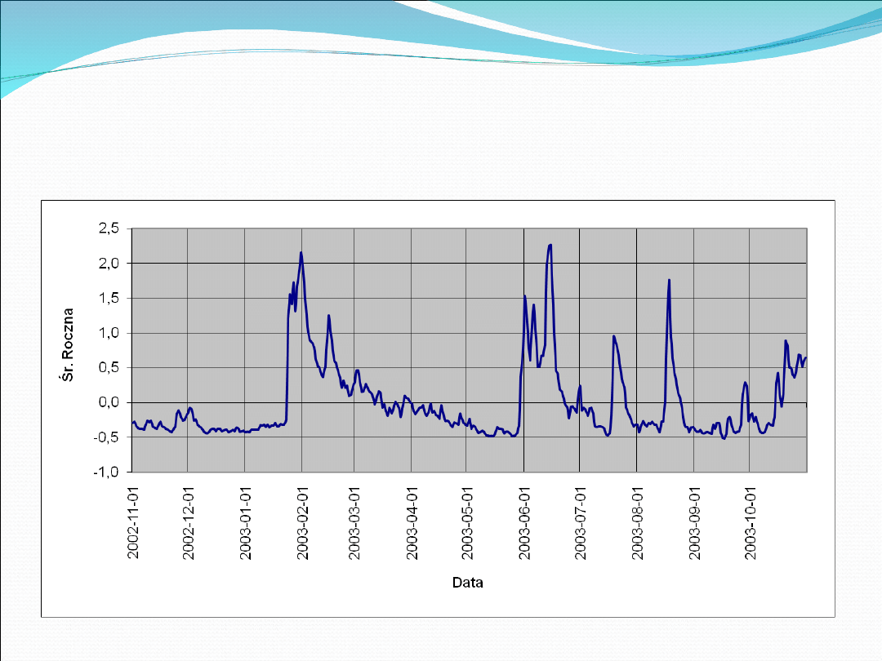
Task: Click date label 2002-11-01
Action: tap(133, 523)
